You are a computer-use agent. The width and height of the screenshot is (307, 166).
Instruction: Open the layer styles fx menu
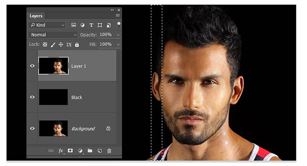click(61, 151)
